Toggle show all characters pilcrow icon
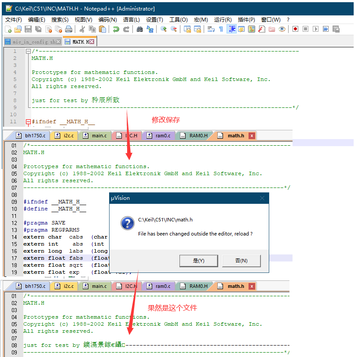Viewport: 355px width, 357px height. point(221,29)
